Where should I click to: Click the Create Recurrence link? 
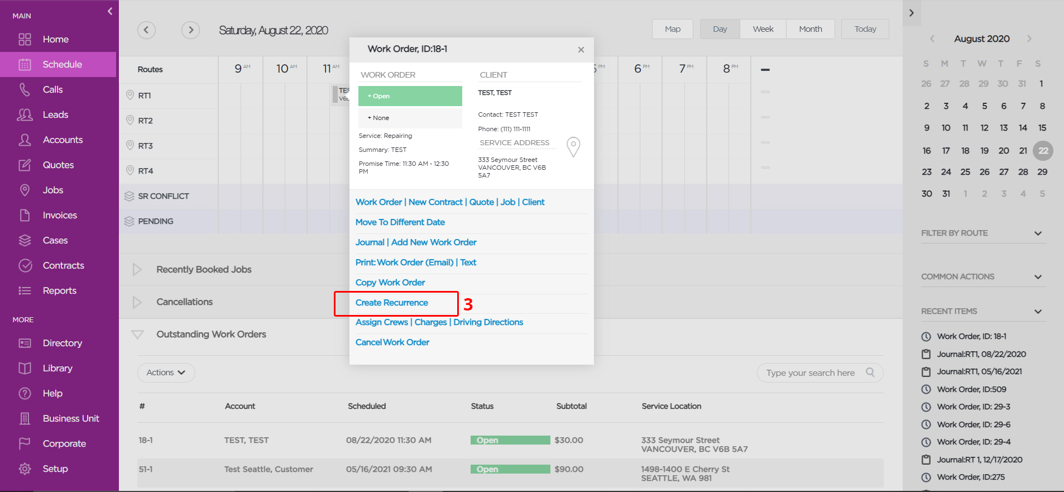tap(392, 303)
